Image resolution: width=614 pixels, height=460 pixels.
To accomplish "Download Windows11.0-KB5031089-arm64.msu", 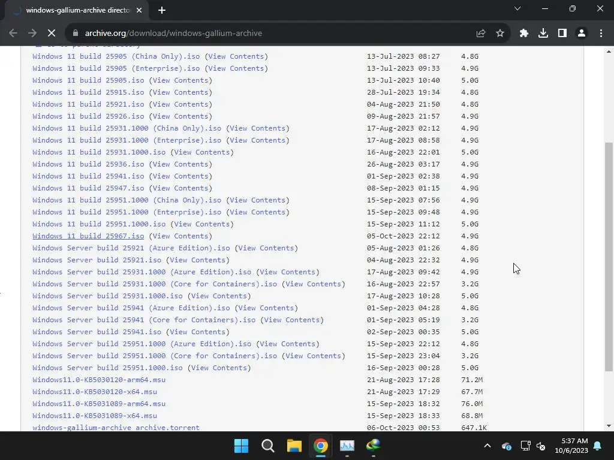I will 99,404.
